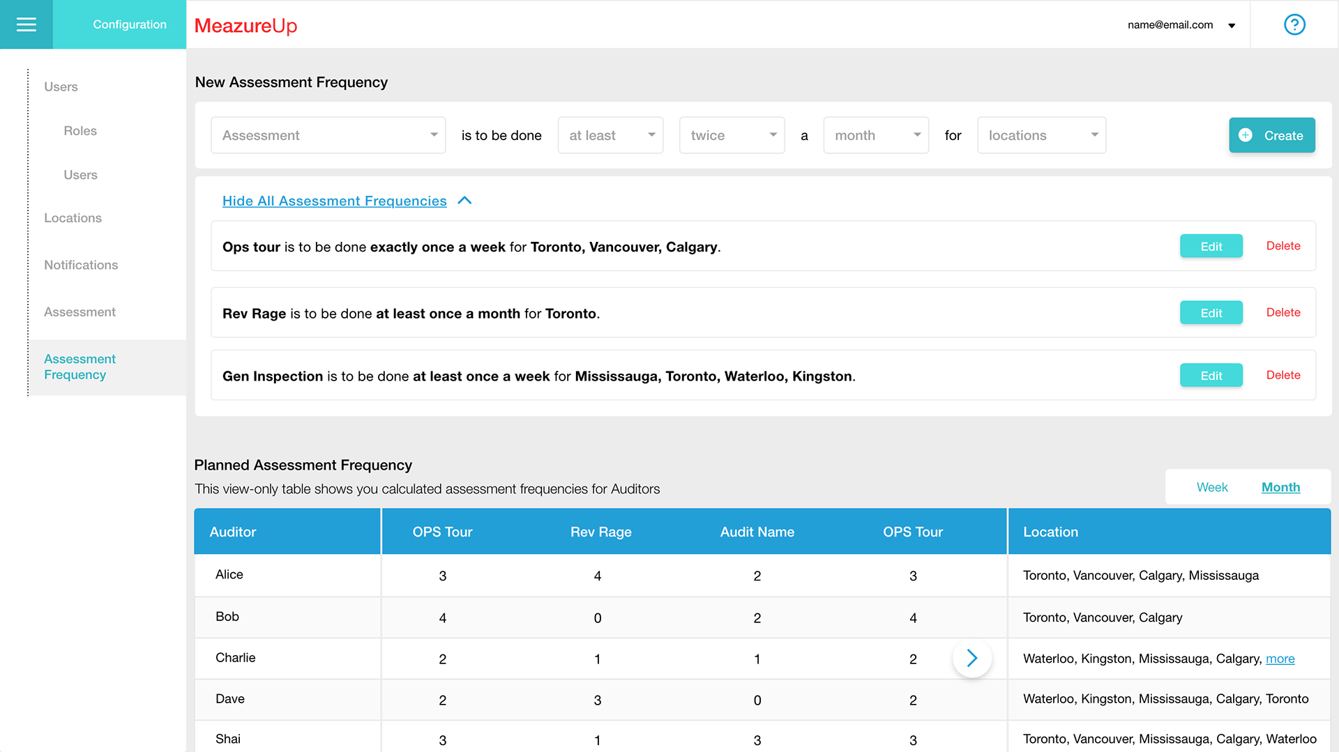Click the 'New Assessment Frequency' heading

coord(291,82)
